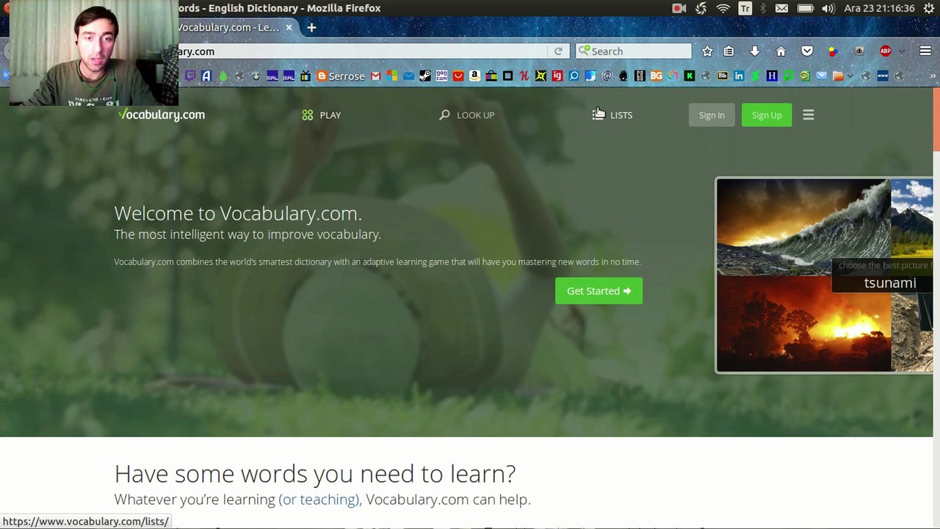Open the NHK bookmark icon
Image resolution: width=940 pixels, height=529 pixels.
click(x=883, y=76)
